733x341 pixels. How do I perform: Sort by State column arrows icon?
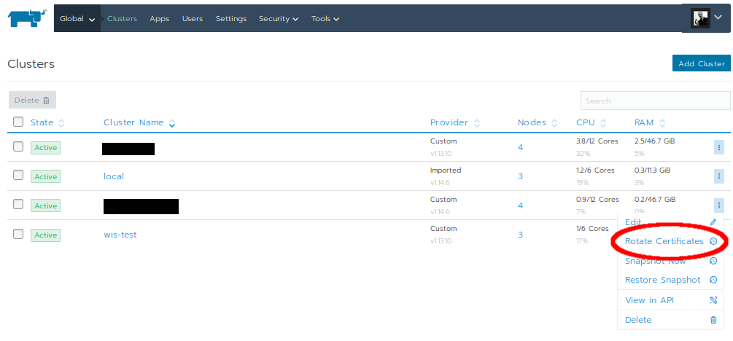(x=61, y=123)
